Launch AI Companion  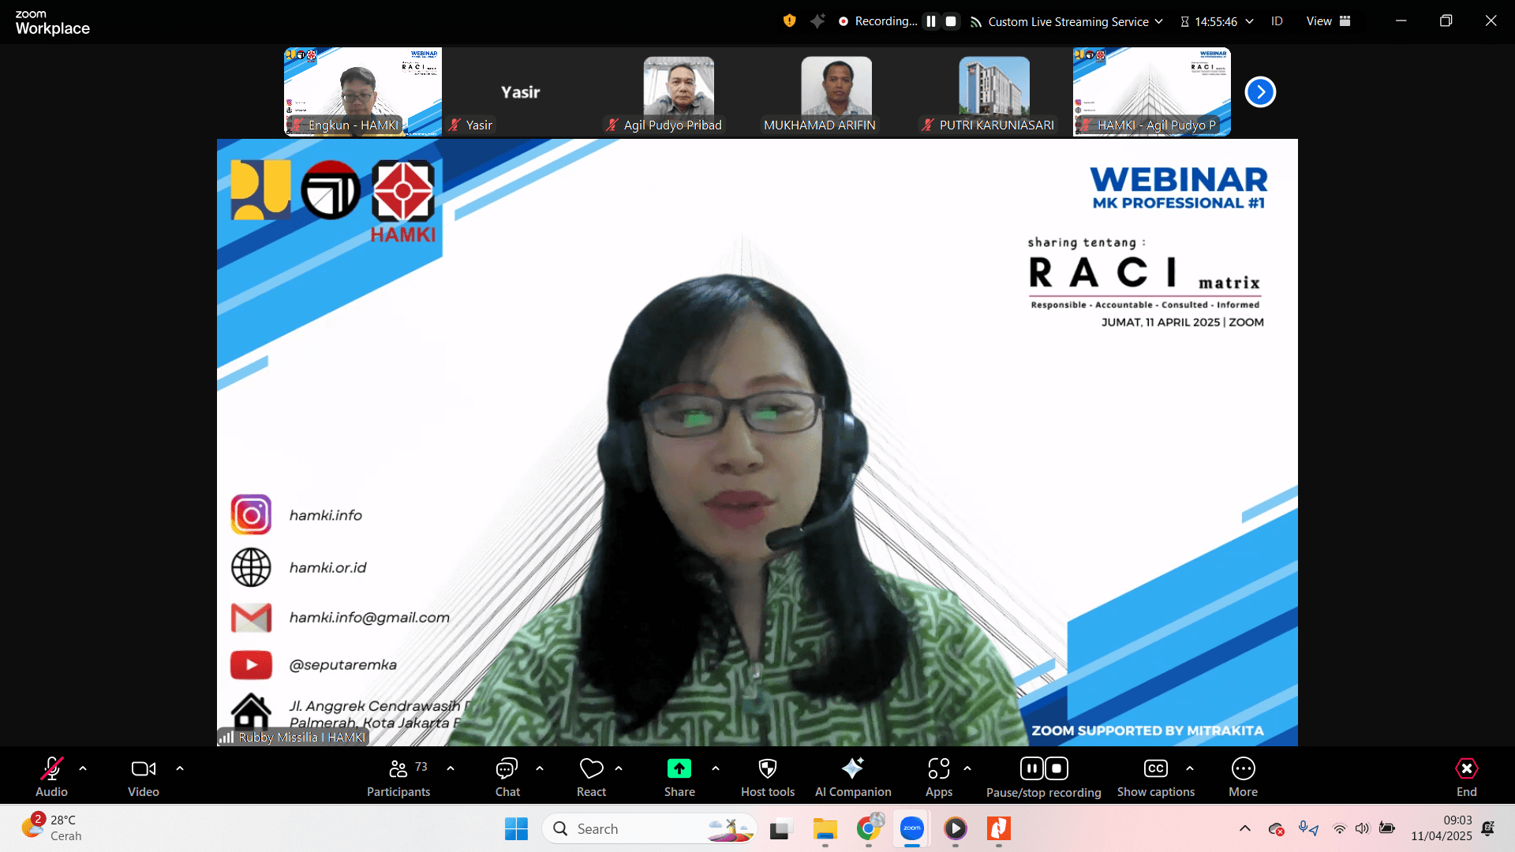click(x=852, y=777)
